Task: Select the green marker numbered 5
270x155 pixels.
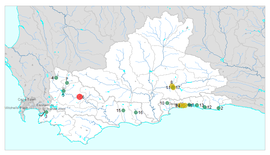Action: (63, 91)
